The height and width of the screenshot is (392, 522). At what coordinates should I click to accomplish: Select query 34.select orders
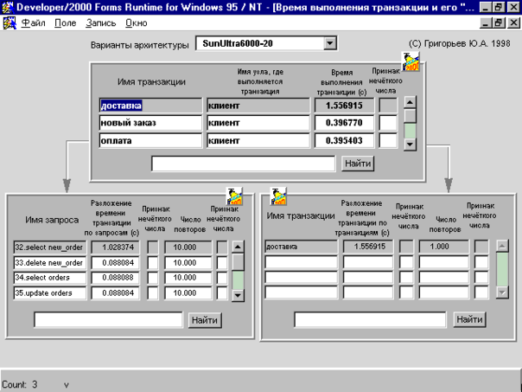click(50, 278)
